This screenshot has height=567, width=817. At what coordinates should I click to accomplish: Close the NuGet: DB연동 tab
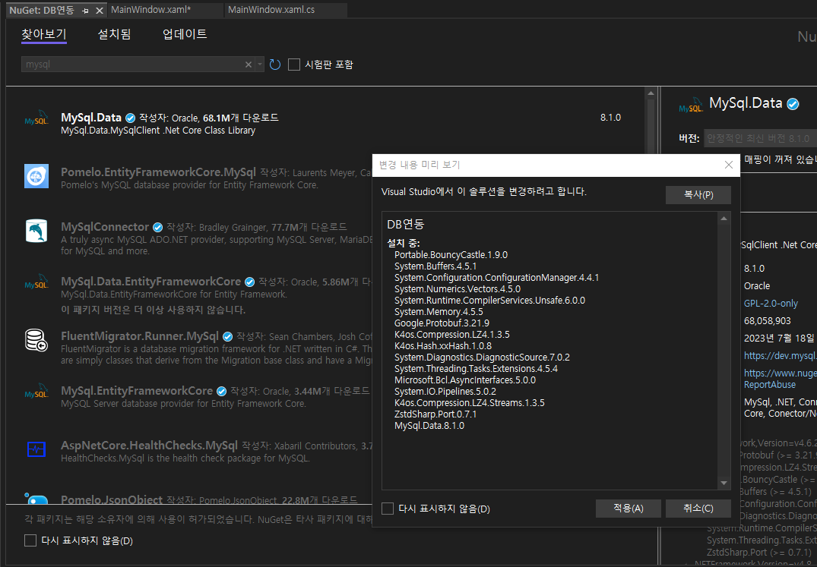coord(99,11)
